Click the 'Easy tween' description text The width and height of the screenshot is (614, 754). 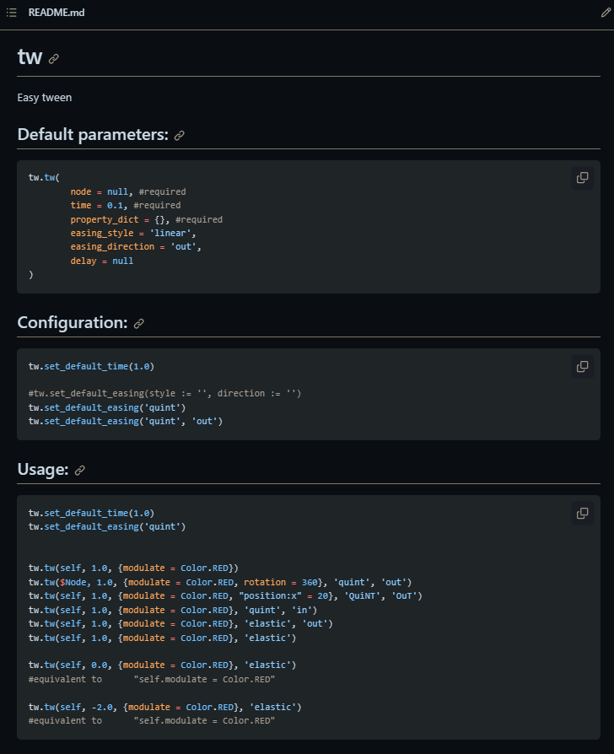pos(45,98)
